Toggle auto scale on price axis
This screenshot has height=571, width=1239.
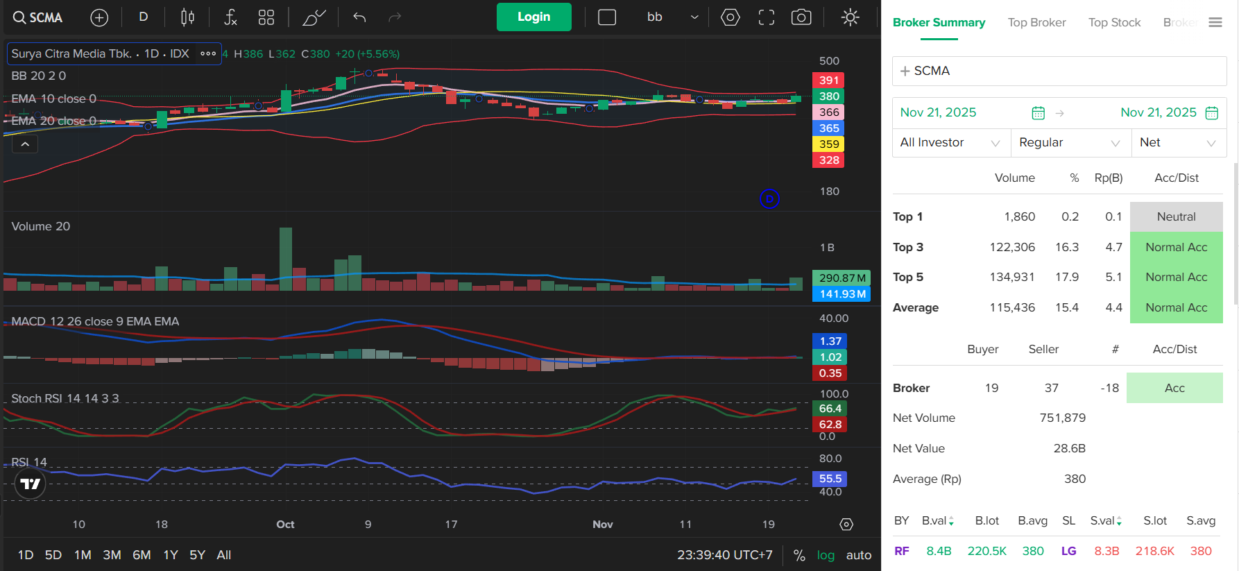pos(858,555)
